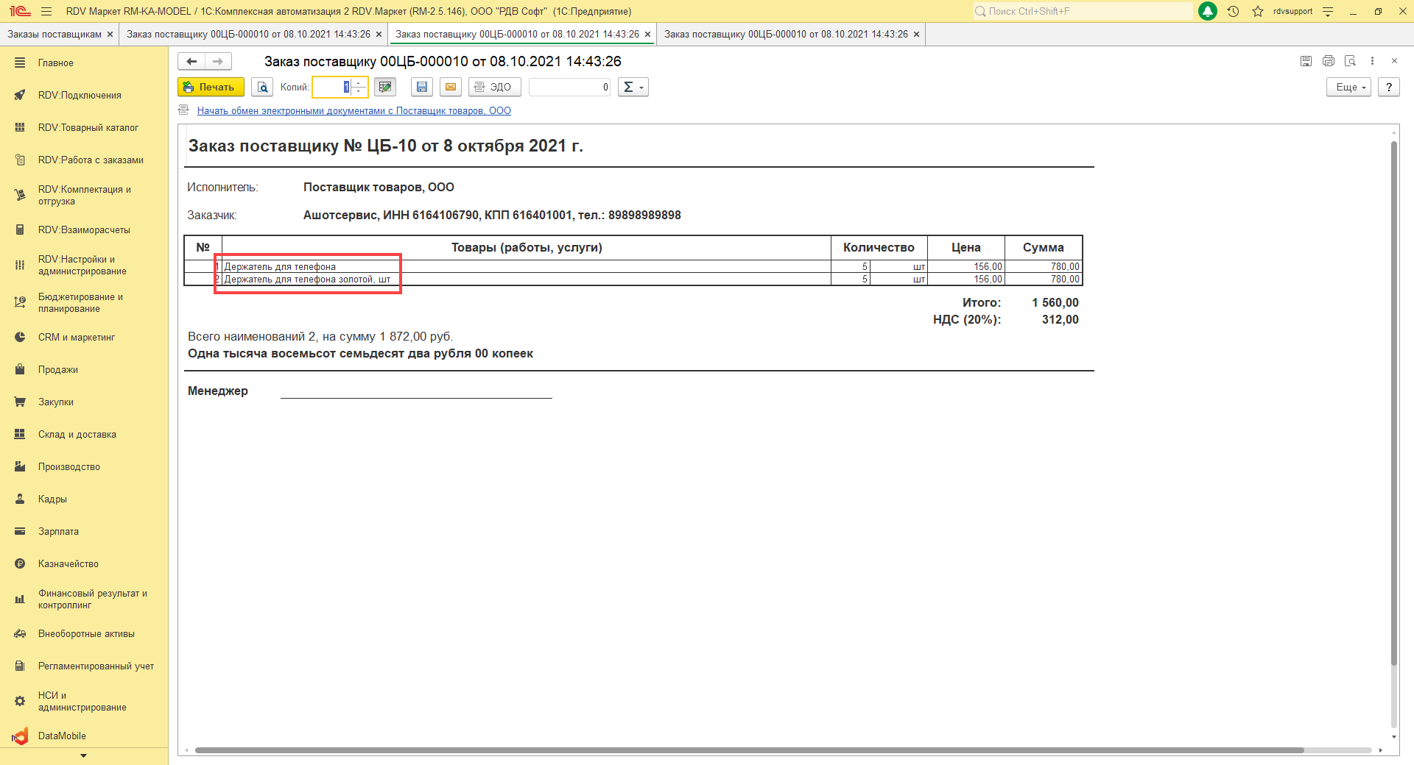Screen dimensions: 1414x765
Task: Go back with the left arrow button
Action: click(x=191, y=62)
